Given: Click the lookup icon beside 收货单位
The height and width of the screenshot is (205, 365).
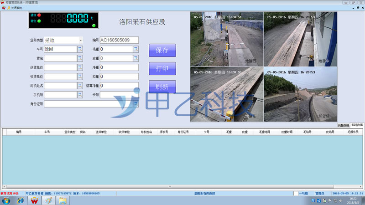Looking at the screenshot, I should [x=80, y=77].
